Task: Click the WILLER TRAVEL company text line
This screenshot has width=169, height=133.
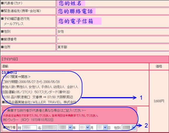Action: [x=39, y=102]
